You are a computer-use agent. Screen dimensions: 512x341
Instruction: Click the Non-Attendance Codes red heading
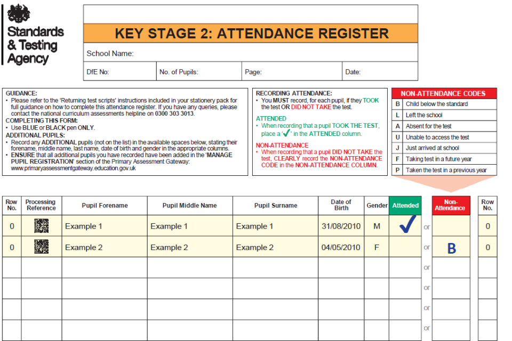point(444,93)
